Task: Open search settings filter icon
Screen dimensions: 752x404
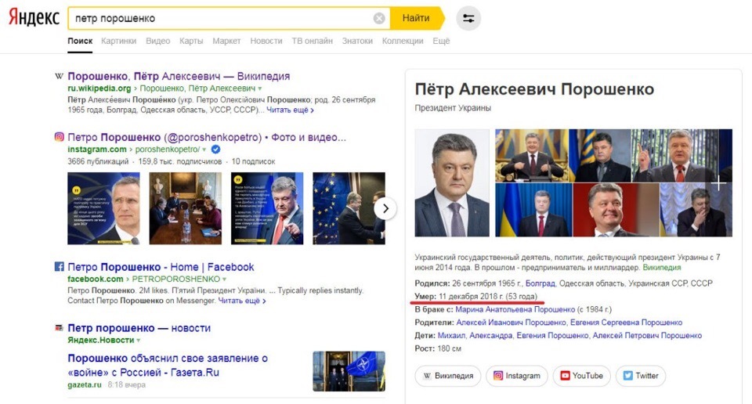Action: 468,18
